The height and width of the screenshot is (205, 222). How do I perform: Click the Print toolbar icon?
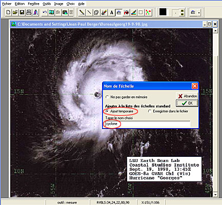point(29,12)
